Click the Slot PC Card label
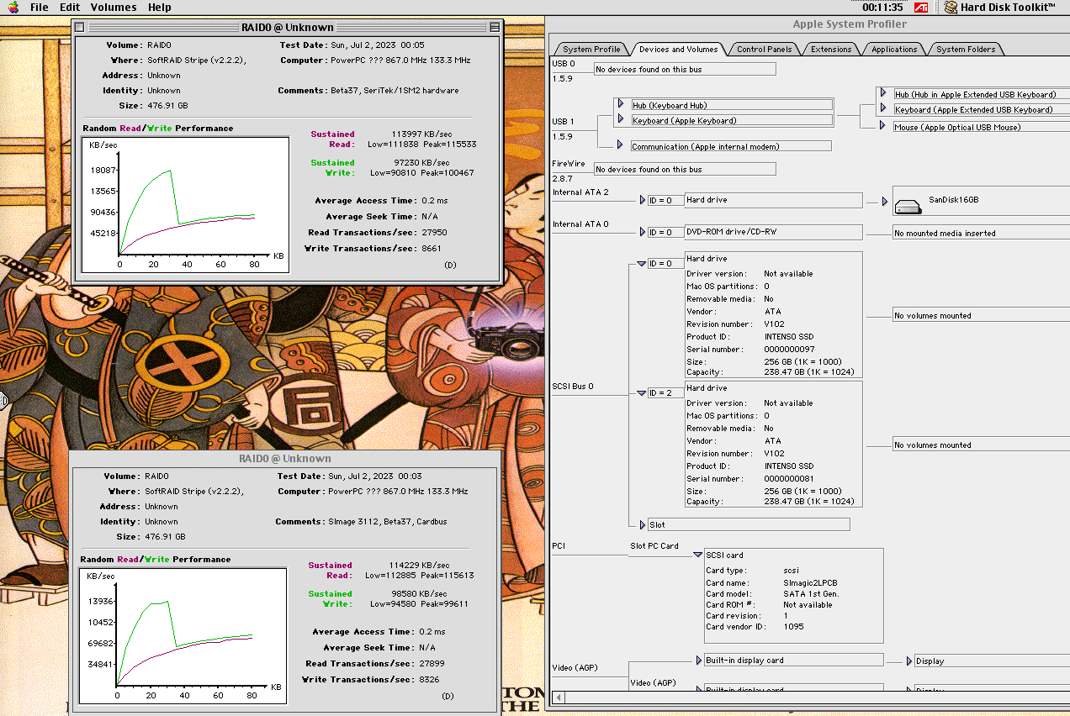 (654, 545)
